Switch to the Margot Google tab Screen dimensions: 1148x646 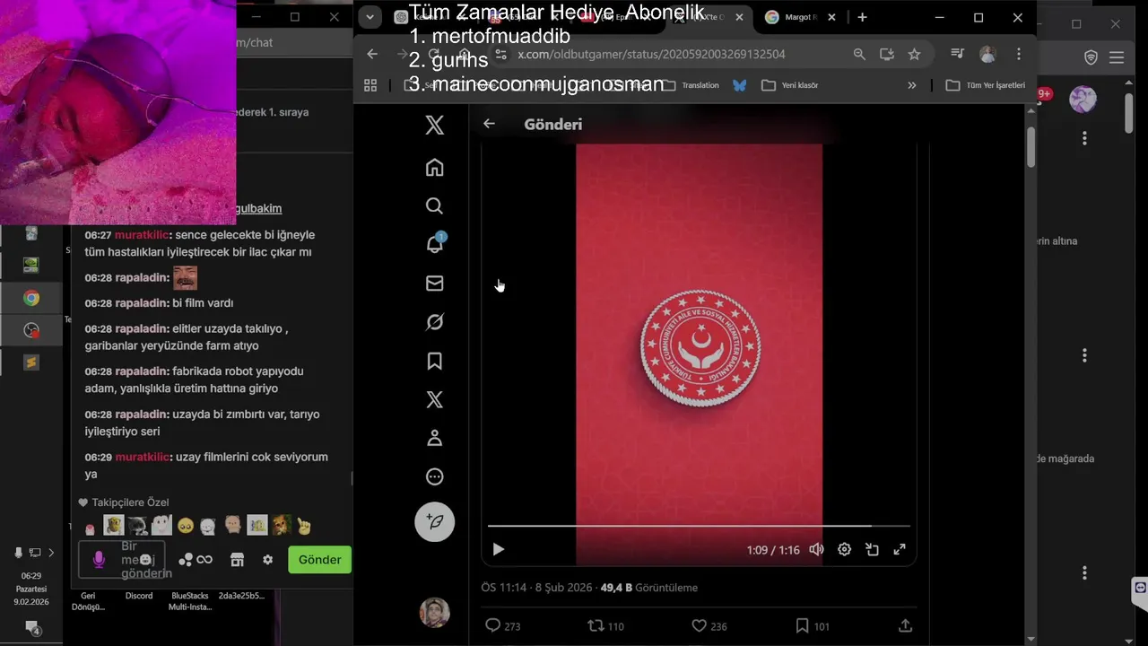791,17
